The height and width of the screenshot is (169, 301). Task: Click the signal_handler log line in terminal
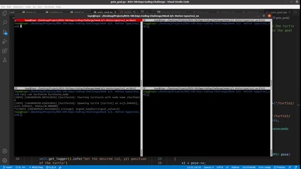point(67,109)
